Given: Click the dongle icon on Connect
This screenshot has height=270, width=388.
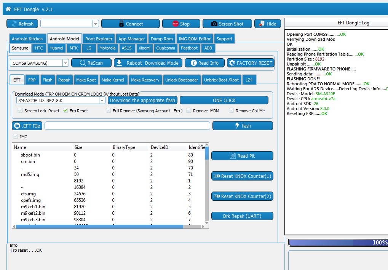Looking at the screenshot, I should pyautogui.click(x=121, y=24).
